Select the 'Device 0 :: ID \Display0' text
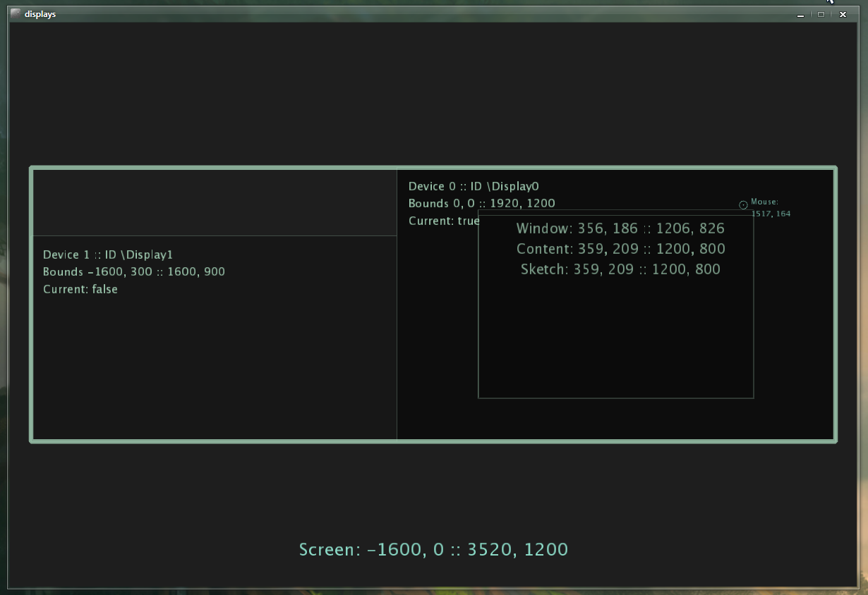 pyautogui.click(x=474, y=186)
